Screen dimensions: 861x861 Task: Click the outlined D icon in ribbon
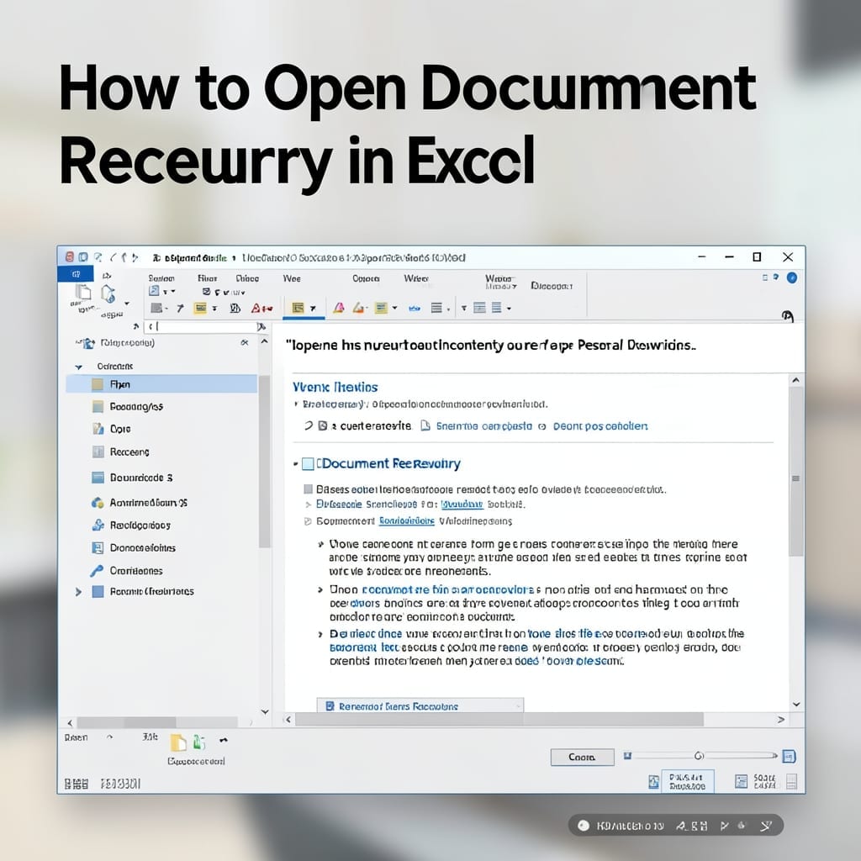tap(235, 308)
